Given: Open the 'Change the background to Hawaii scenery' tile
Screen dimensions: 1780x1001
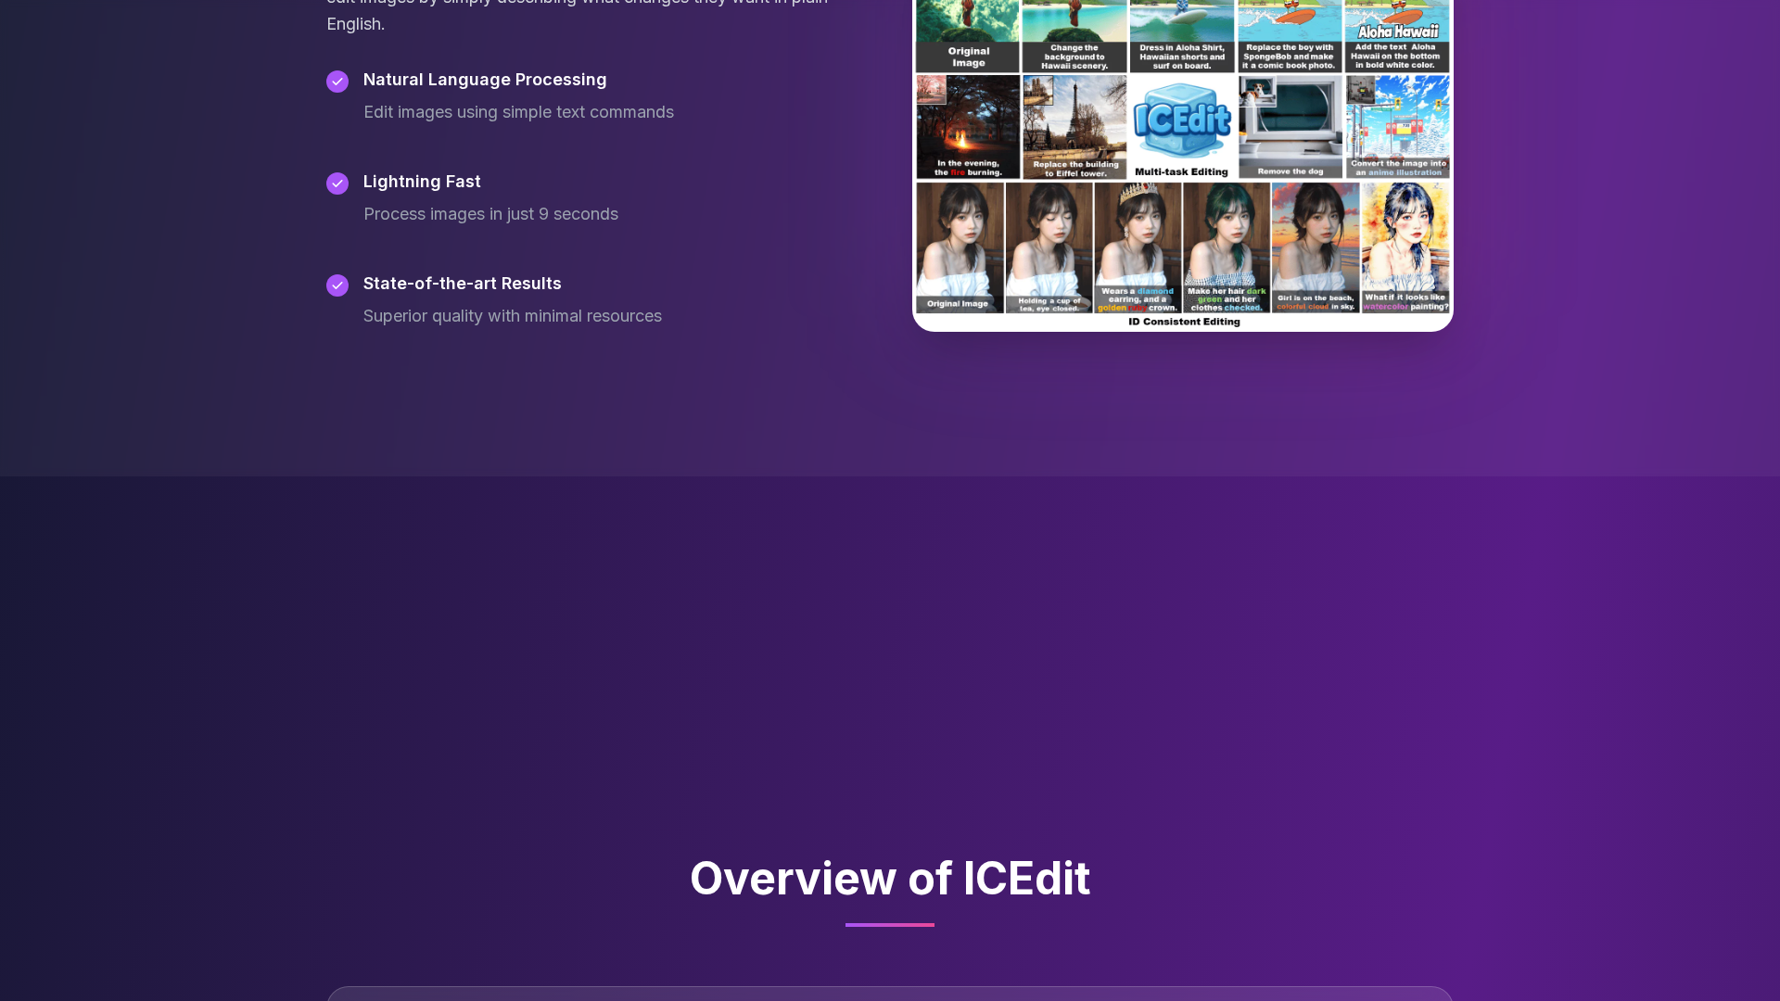Looking at the screenshot, I should coord(1074,36).
